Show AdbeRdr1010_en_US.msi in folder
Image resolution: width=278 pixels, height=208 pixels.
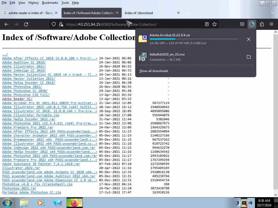(249, 57)
